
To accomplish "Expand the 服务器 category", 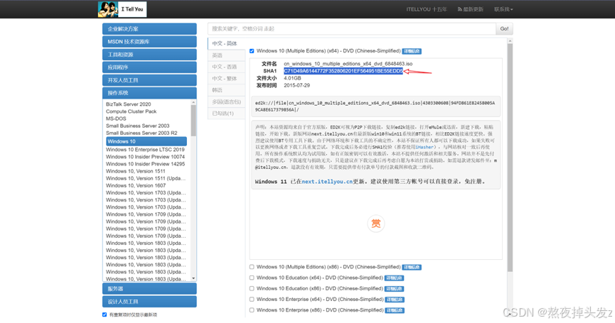I will (x=149, y=288).
